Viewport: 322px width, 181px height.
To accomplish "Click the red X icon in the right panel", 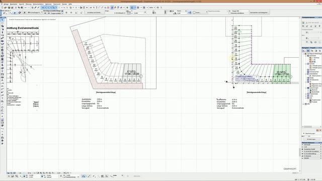I will point(320,130).
